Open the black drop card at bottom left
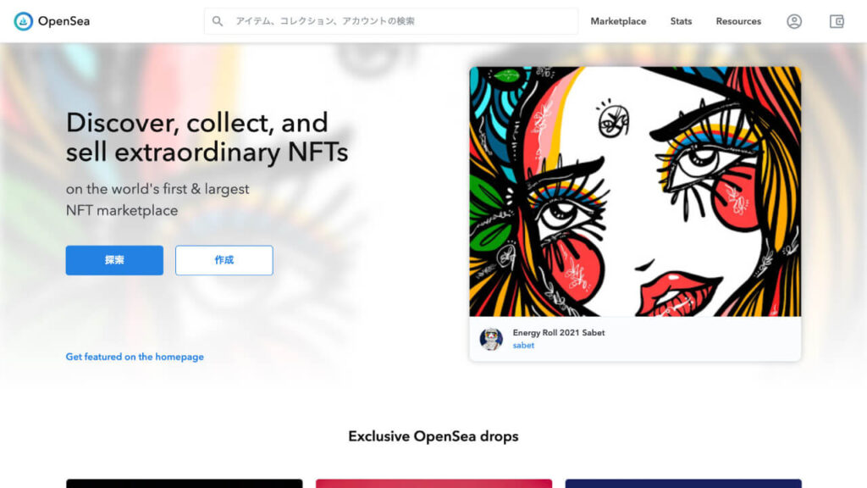The width and height of the screenshot is (867, 488). coord(184,484)
